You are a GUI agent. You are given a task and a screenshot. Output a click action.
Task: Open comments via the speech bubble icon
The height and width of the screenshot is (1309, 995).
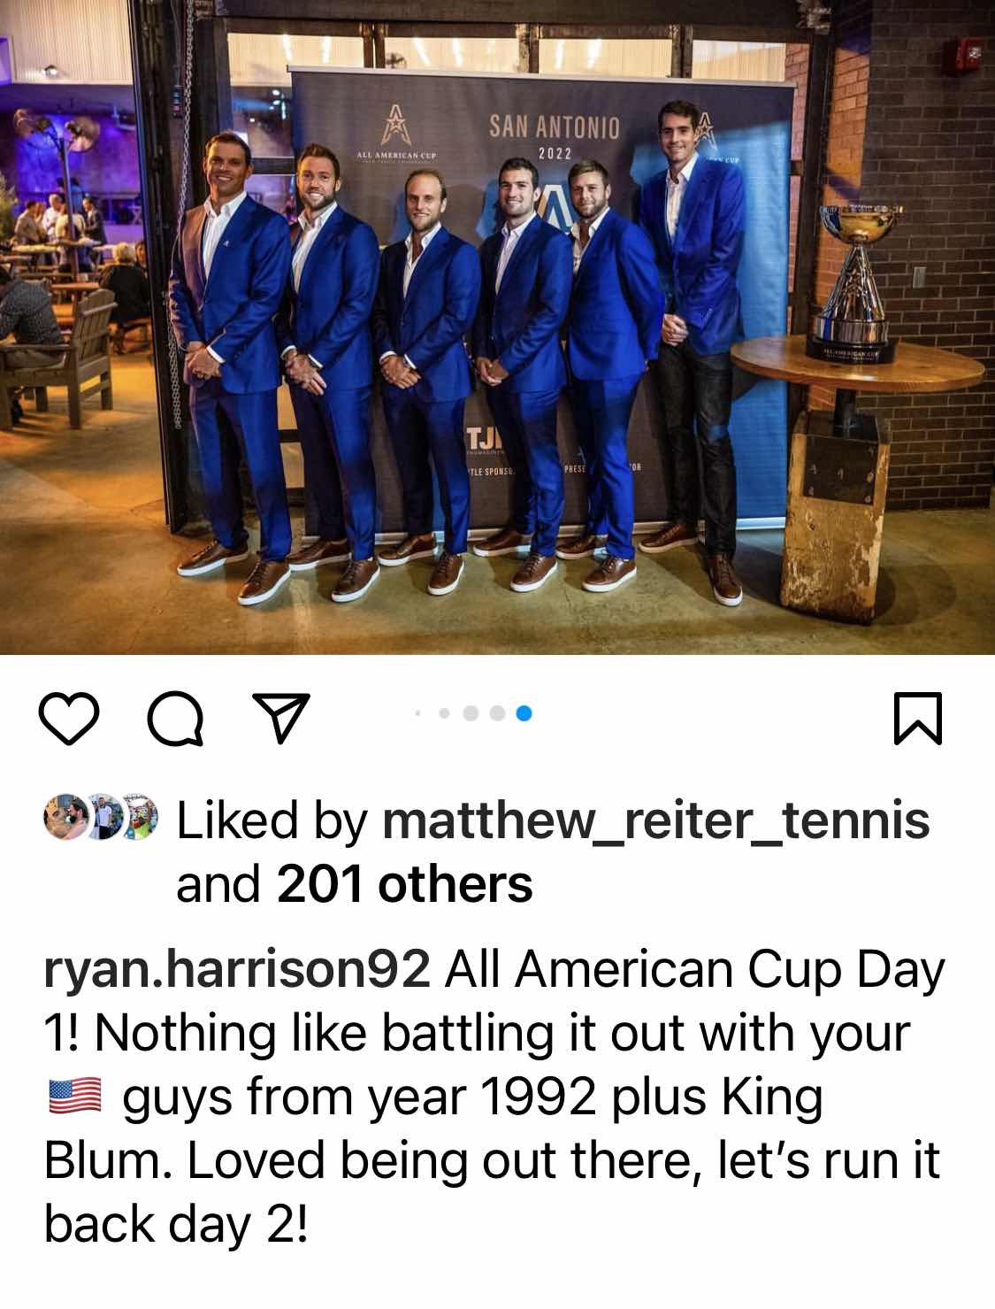[x=175, y=718]
